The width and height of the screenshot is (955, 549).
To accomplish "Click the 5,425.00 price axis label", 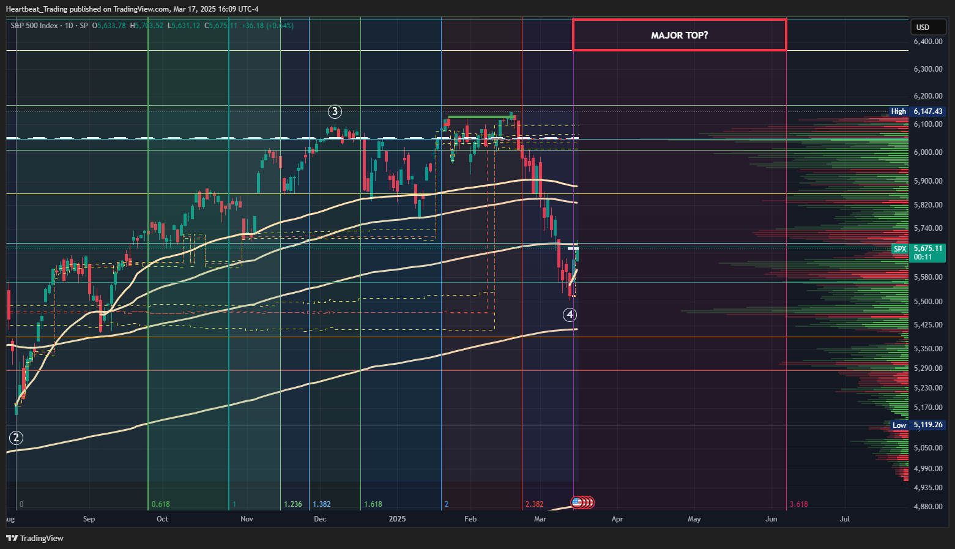I will pos(928,325).
